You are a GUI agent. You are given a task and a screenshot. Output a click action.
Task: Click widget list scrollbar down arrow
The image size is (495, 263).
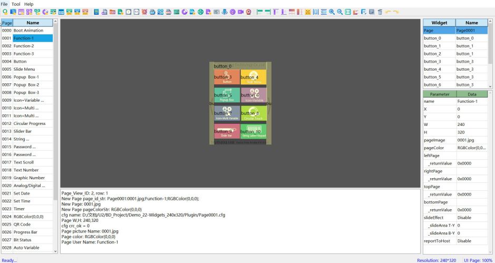490,86
